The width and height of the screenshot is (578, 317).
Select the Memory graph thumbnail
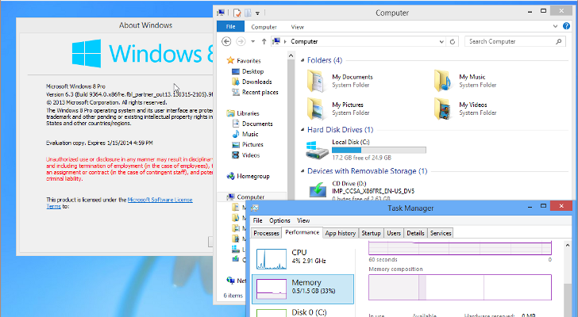272,288
